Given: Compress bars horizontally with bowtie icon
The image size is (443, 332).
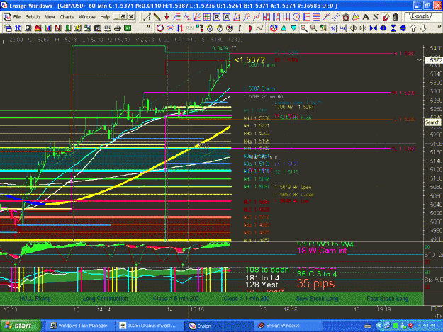Looking at the screenshot, I should (374, 28).
